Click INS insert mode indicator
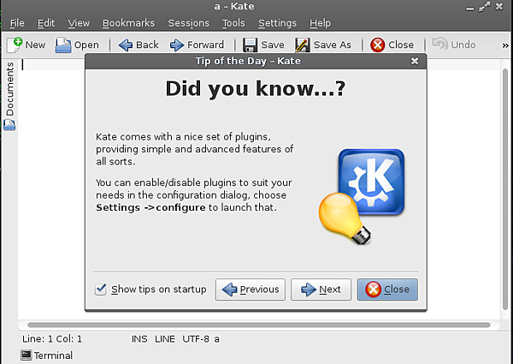The image size is (513, 364). [x=139, y=339]
